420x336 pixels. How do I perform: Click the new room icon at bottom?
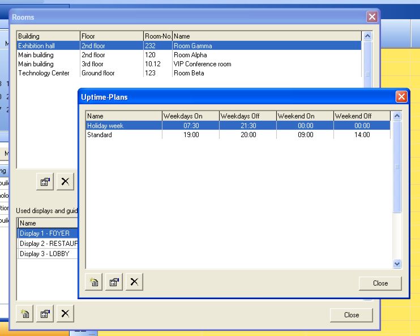pos(25,313)
